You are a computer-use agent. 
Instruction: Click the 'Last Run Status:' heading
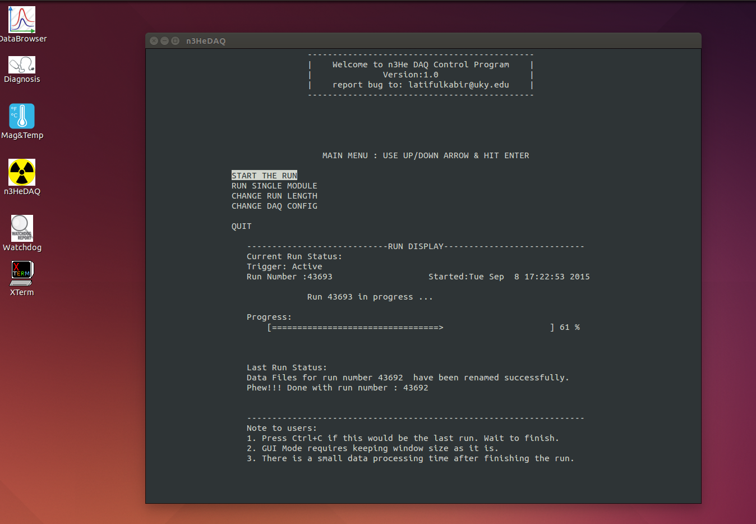(x=287, y=367)
